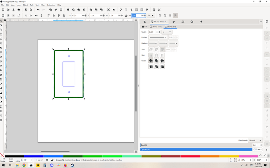Select the Ellipse tool
Viewport: 270px width, 168px height.
click(1, 39)
